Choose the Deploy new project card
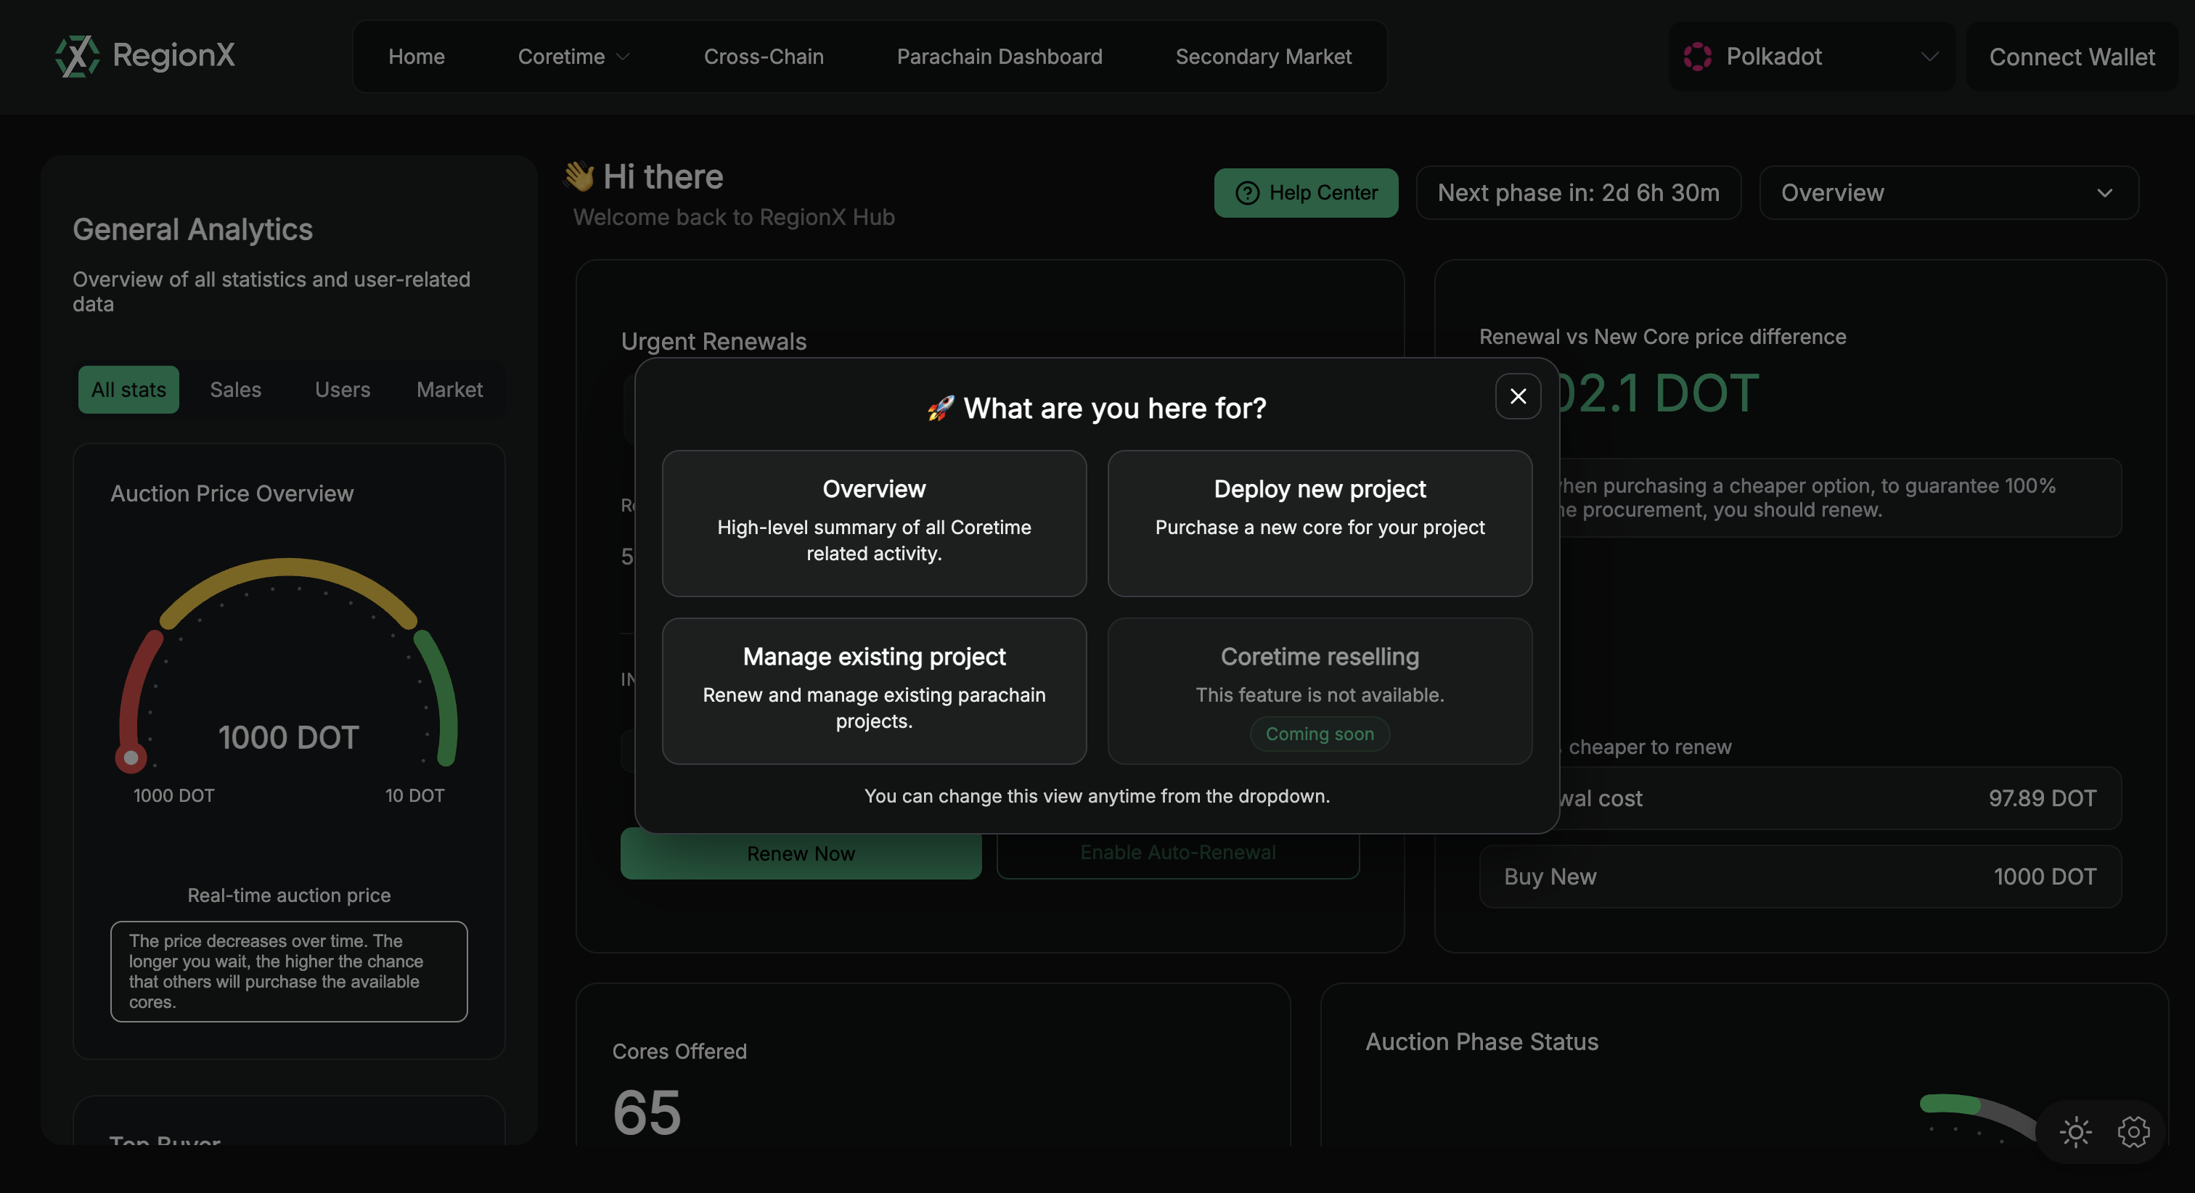The image size is (2195, 1193). coord(1319,523)
